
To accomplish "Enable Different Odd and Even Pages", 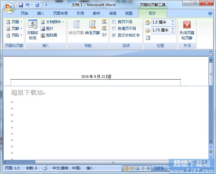I will (x=114, y=29).
